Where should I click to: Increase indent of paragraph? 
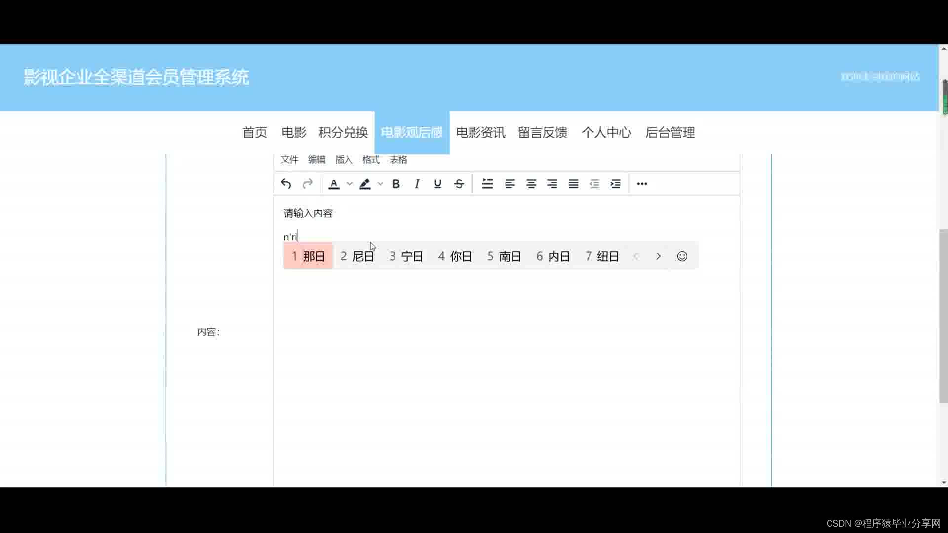tap(615, 184)
